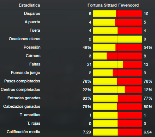Select the Feyenoord team header

[x=129, y=5]
